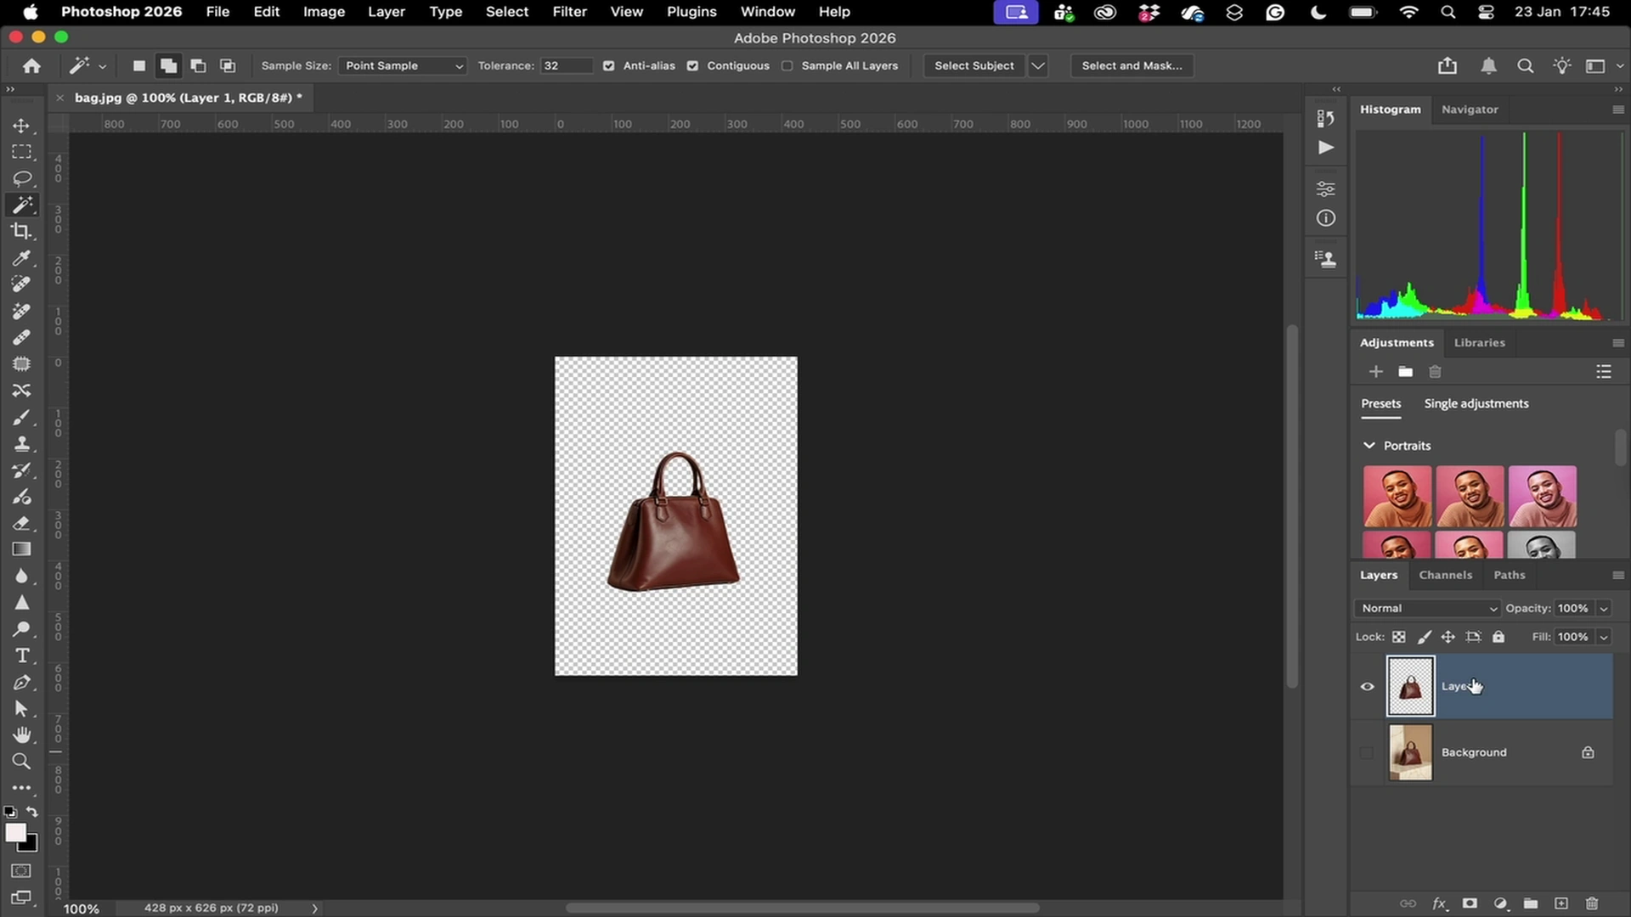Delete the selected layer
Screen dimensions: 1631x917
click(1590, 903)
